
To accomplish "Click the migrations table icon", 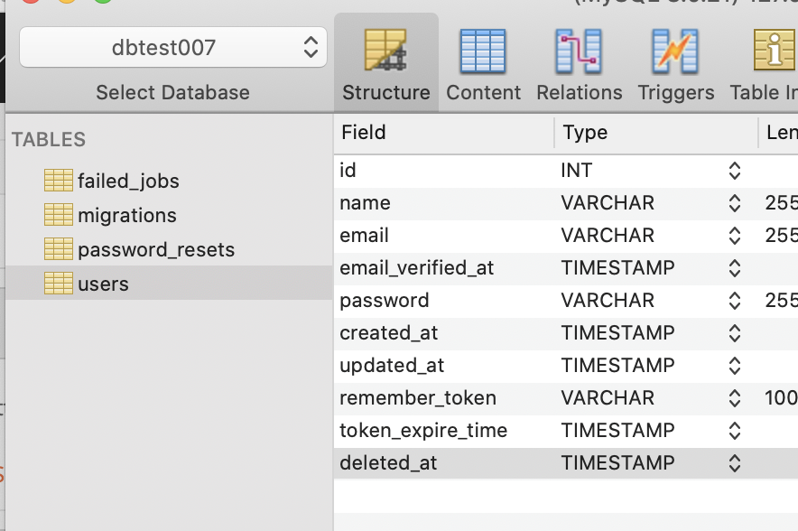I will click(x=59, y=215).
